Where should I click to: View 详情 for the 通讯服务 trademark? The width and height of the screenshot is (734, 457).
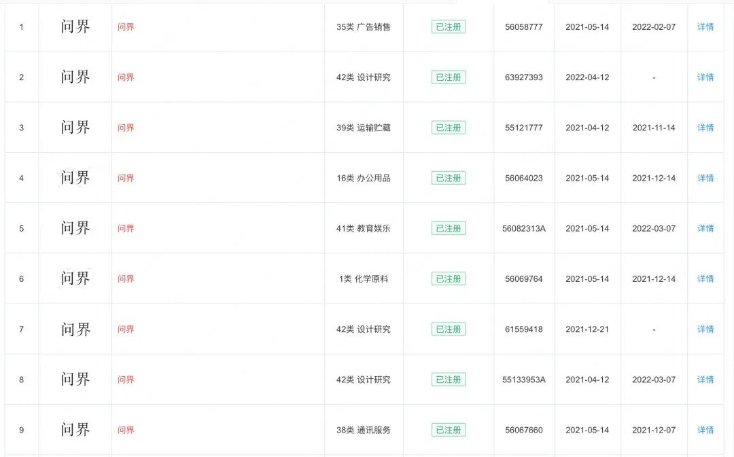coord(705,430)
